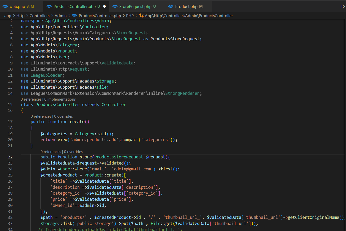Click '0 implementations' code lens above class

click(60, 99)
